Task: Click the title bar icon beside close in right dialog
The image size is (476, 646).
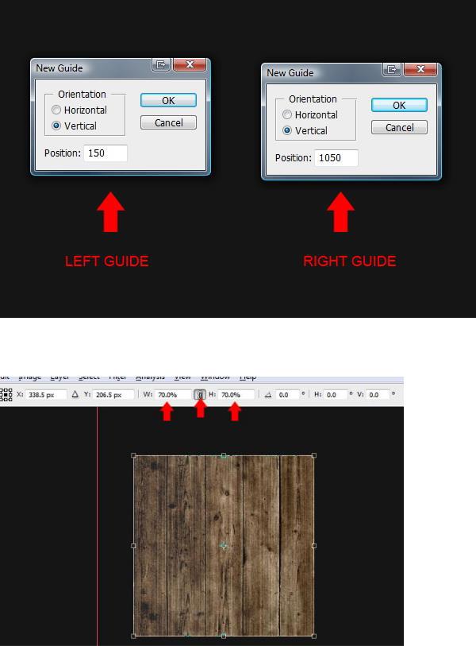Action: [392, 69]
